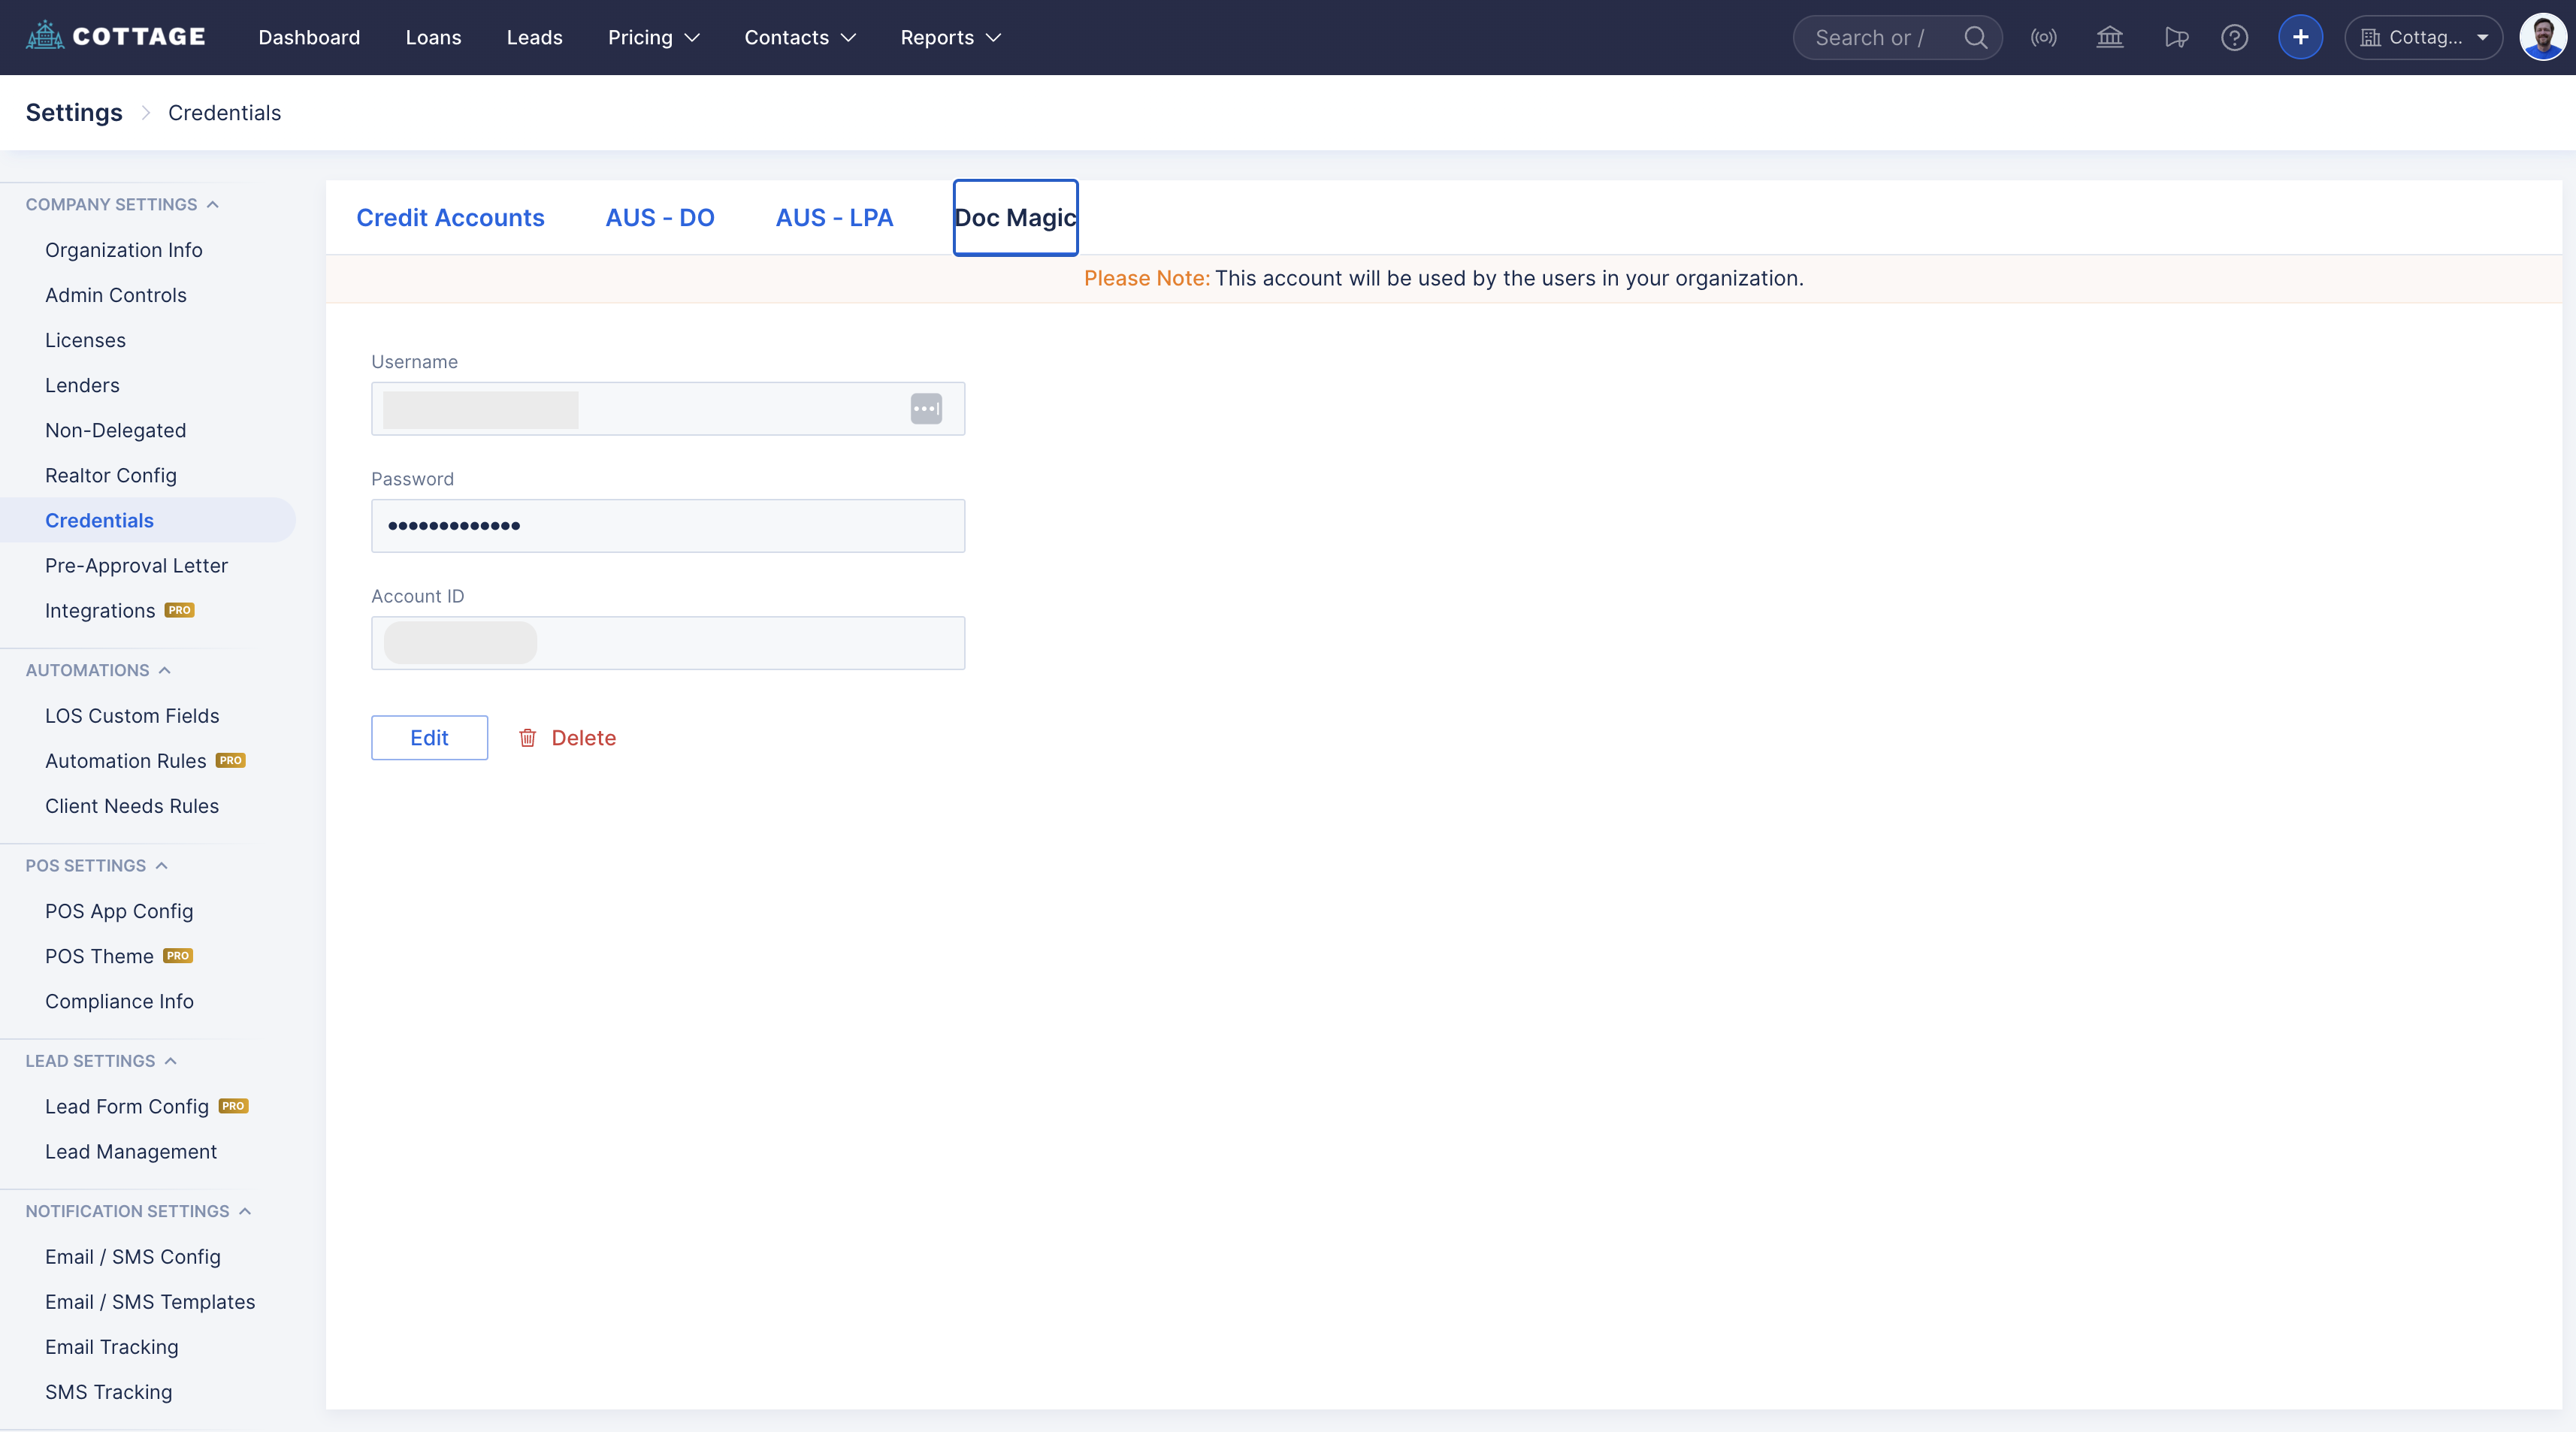Viewport: 2576px width, 1432px height.
Task: Open the Contacts dropdown menu
Action: click(x=800, y=38)
